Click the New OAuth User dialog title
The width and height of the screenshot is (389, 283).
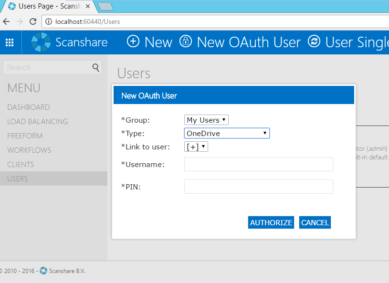point(149,95)
